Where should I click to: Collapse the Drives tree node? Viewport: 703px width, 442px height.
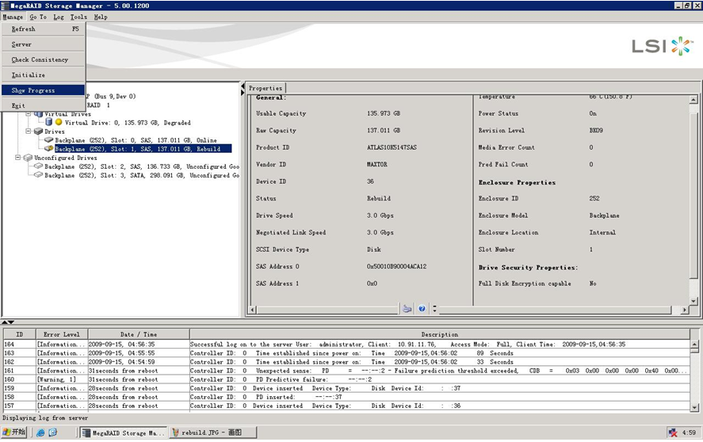tap(29, 131)
